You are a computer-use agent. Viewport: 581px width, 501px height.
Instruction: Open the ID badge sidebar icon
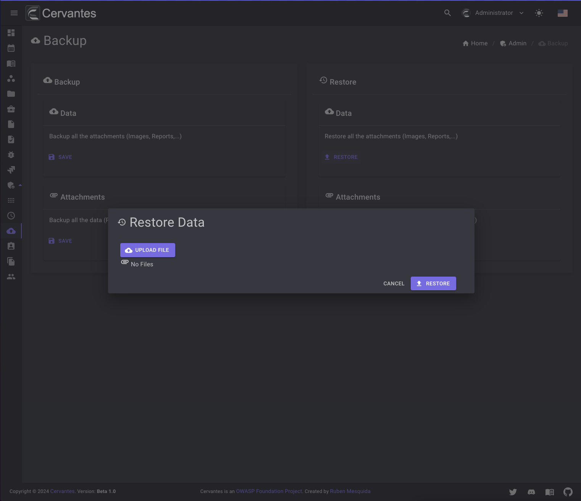pyautogui.click(x=11, y=246)
